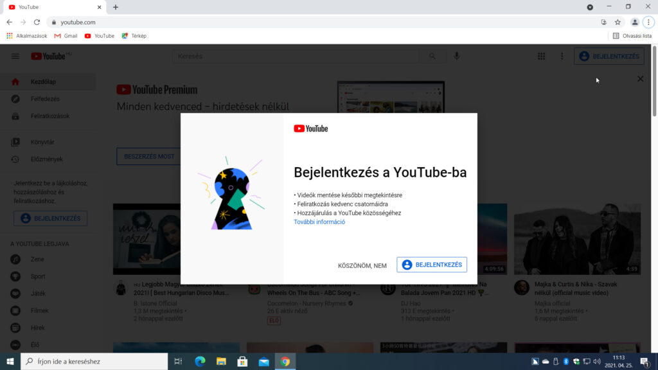The image size is (658, 370).
Task: Open Alkalmazások bookmarks shortcut
Action: click(x=26, y=36)
